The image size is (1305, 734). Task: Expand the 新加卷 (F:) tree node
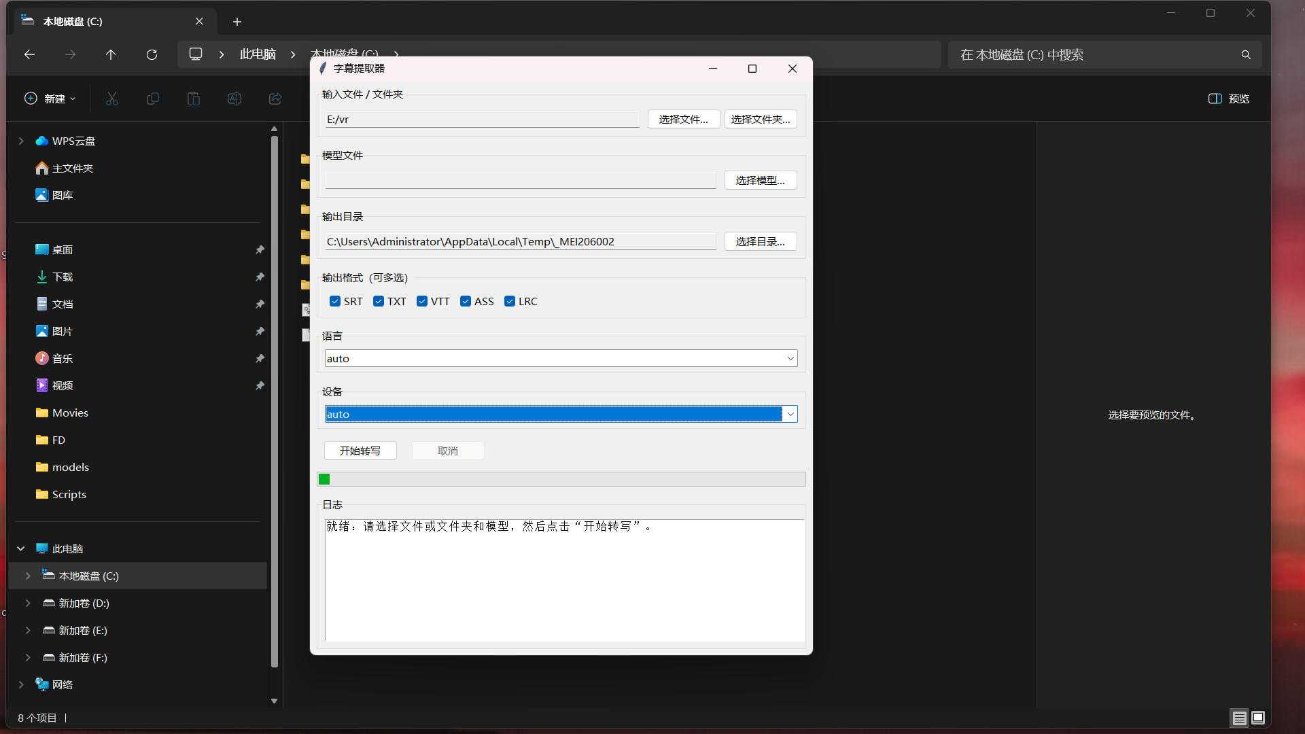point(28,657)
